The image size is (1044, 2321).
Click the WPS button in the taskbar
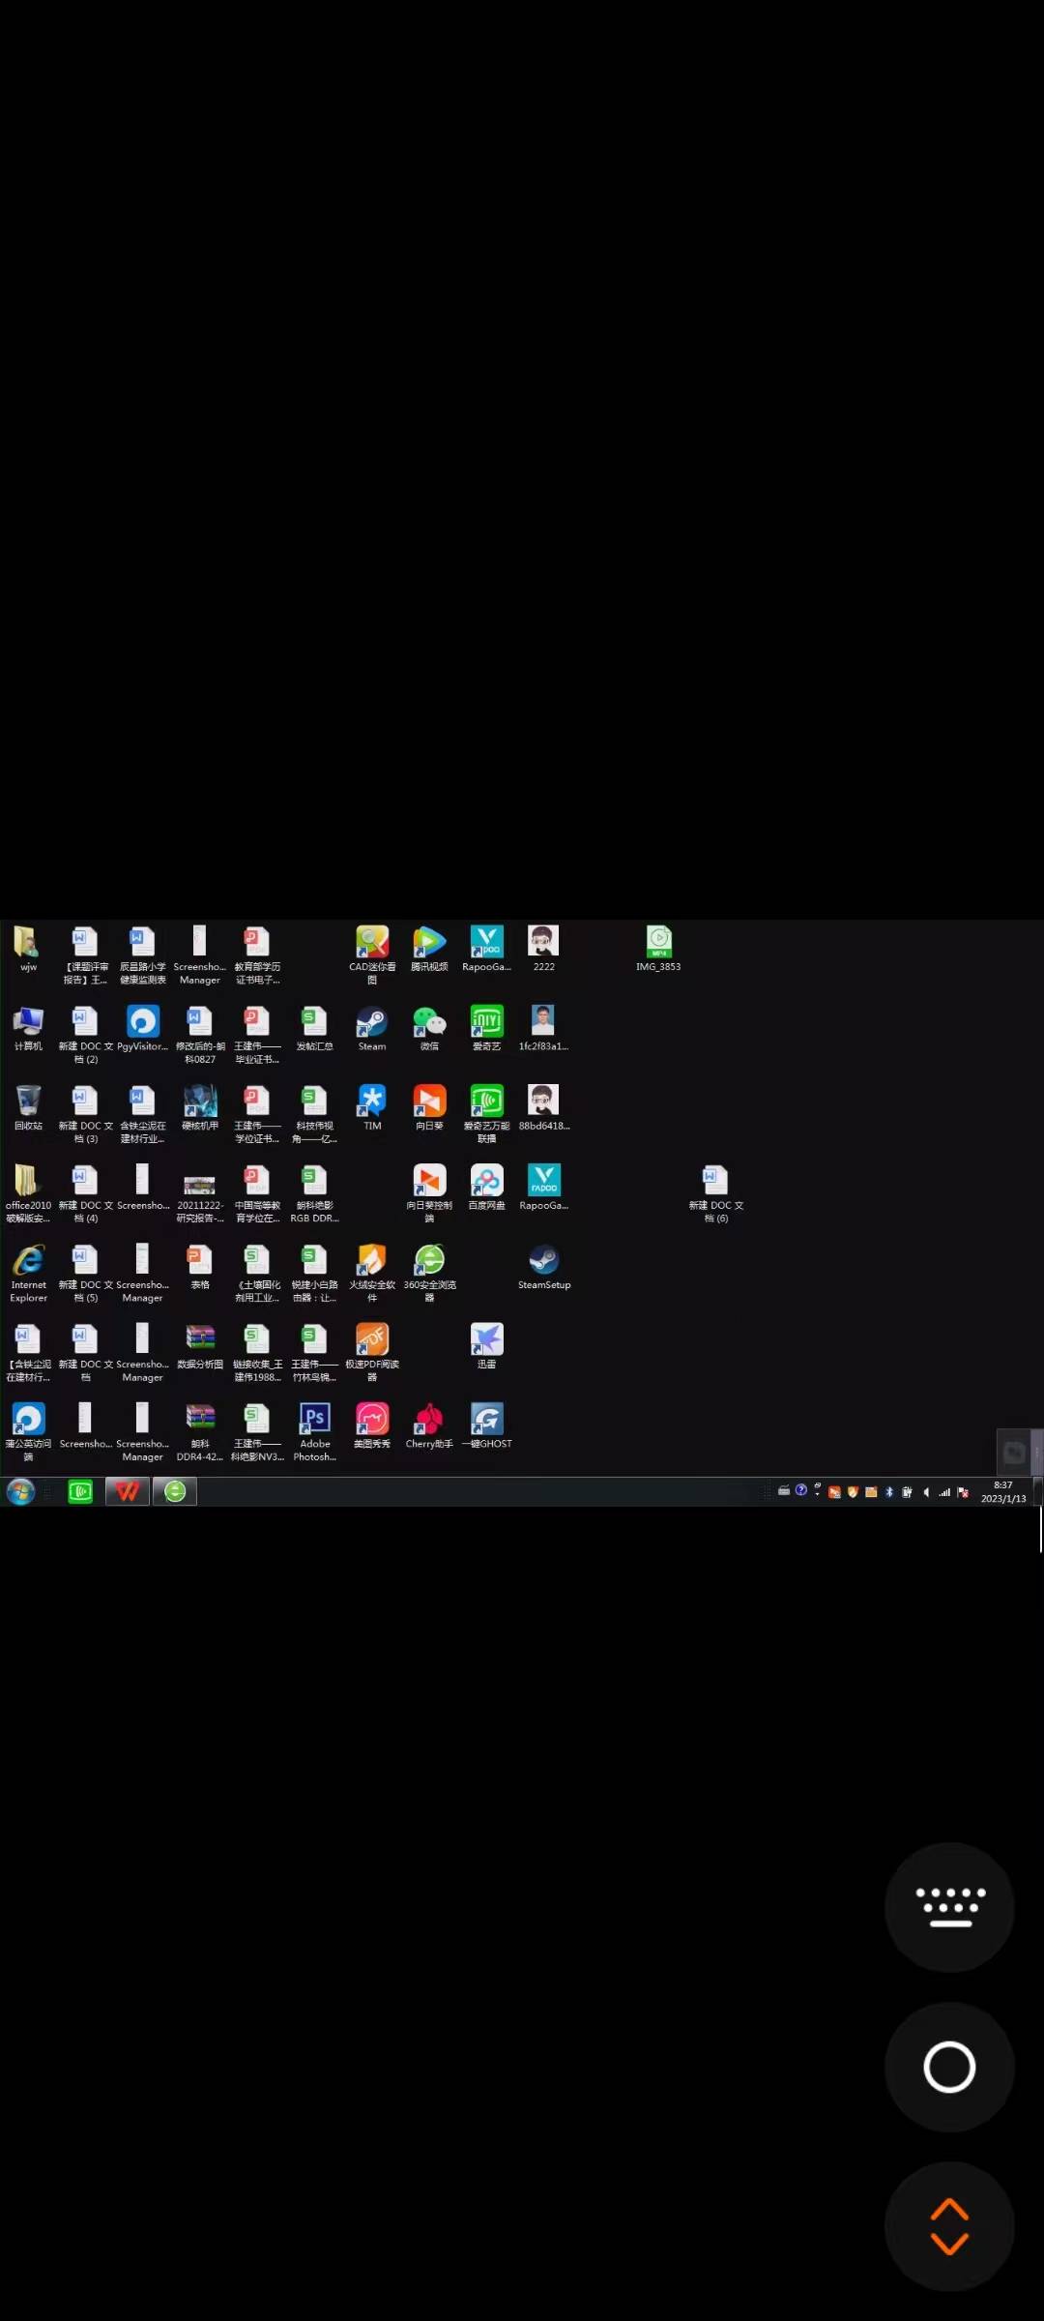click(x=128, y=1492)
